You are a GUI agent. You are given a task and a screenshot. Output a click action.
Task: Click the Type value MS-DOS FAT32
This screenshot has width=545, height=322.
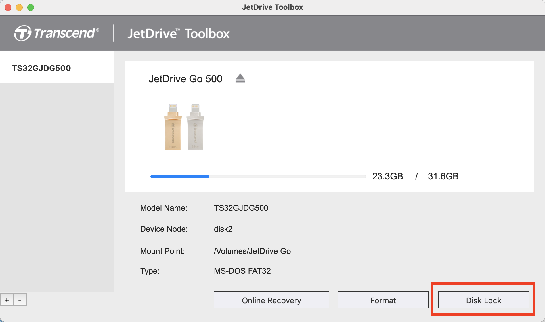coord(242,271)
